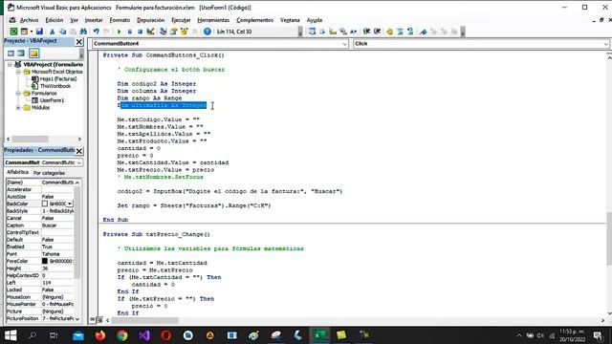Click the Cut scissors icon
The width and height of the screenshot is (612, 344).
pyautogui.click(x=52, y=32)
